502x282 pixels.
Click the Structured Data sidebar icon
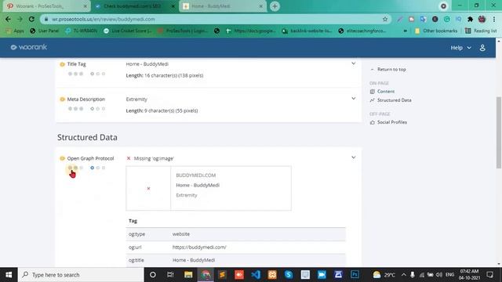point(373,100)
